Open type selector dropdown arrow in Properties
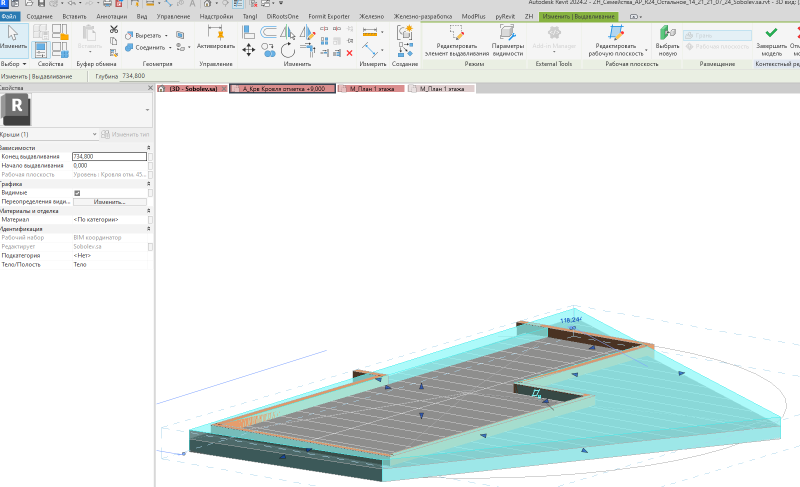 click(x=147, y=110)
